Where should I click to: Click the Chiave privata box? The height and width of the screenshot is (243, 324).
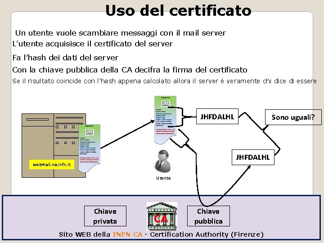point(105,216)
